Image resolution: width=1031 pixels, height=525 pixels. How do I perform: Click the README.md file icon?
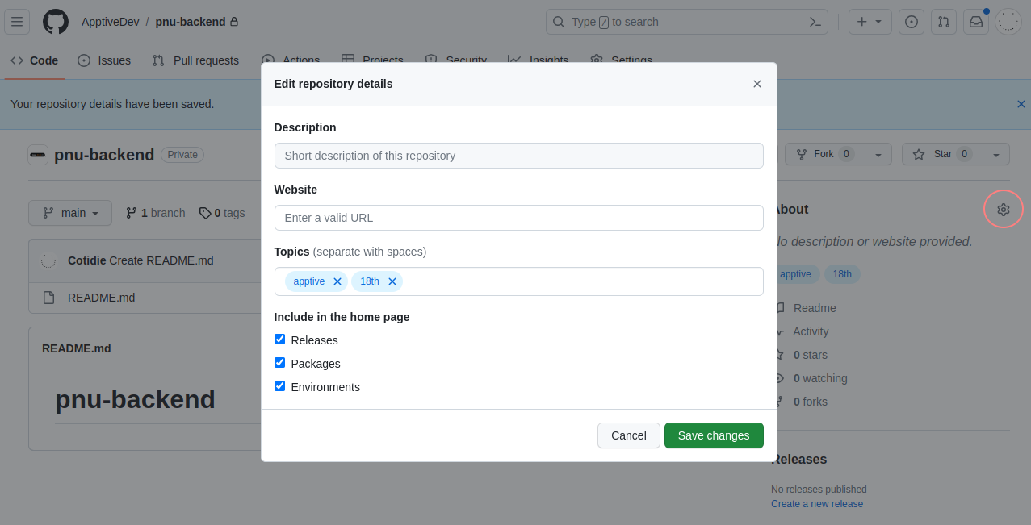point(49,298)
